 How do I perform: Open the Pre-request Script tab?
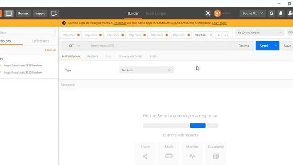(x=130, y=56)
